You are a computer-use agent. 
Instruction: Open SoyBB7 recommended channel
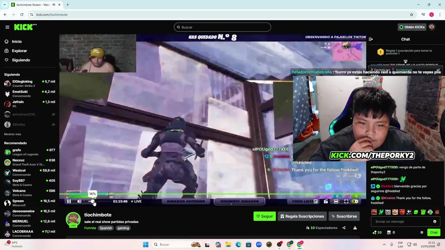pos(30,183)
